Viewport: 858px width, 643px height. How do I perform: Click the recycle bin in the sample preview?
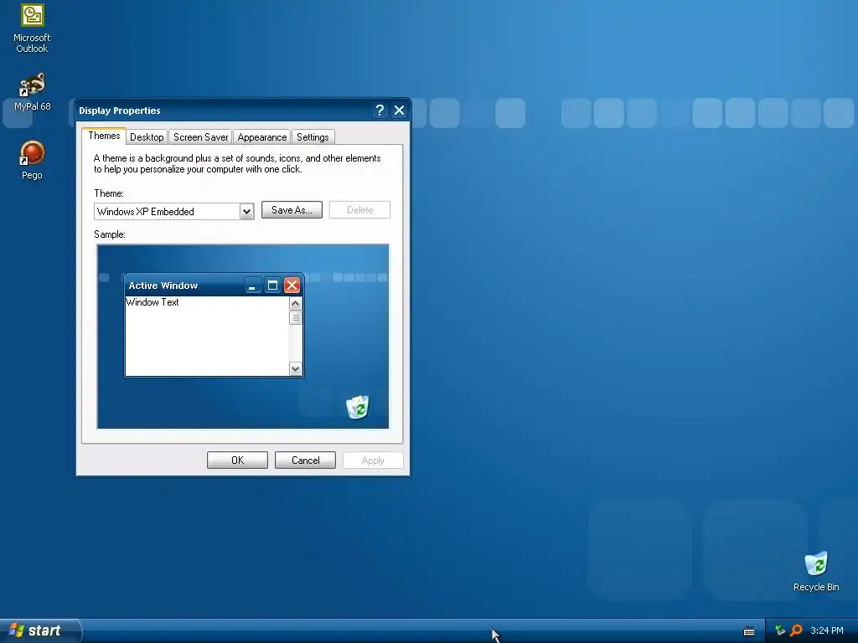pos(358,407)
